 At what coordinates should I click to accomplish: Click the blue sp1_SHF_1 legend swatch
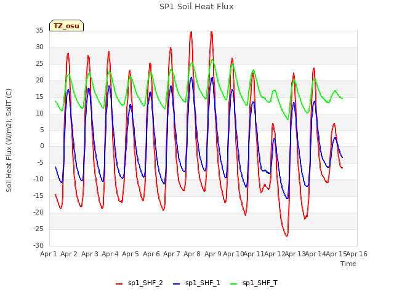tap(177, 284)
